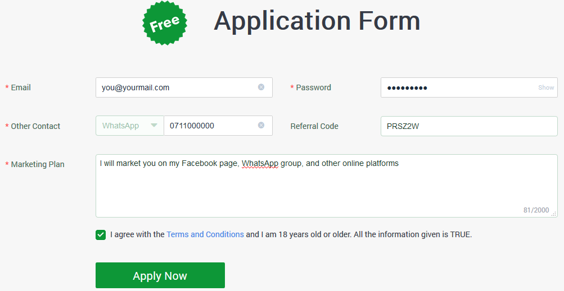This screenshot has height=291, width=564.
Task: Select the Referral Code field containing PRSZ2W
Action: [469, 126]
